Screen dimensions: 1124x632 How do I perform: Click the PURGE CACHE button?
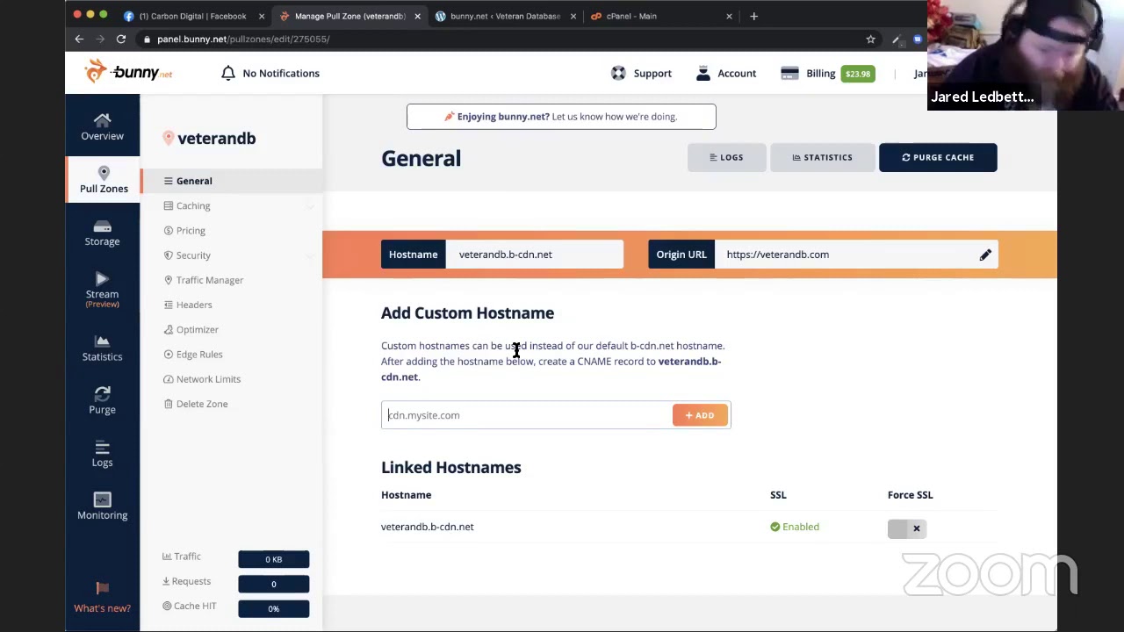938,158
